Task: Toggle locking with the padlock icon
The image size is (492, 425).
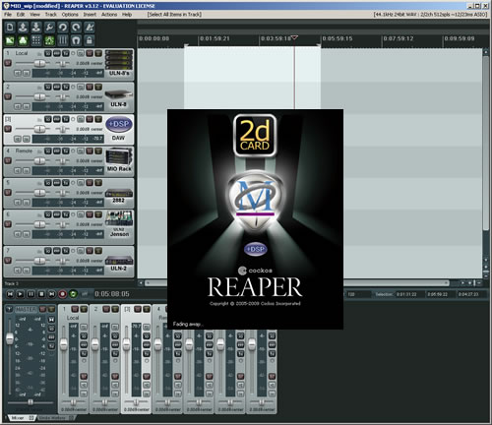Action: (x=90, y=40)
